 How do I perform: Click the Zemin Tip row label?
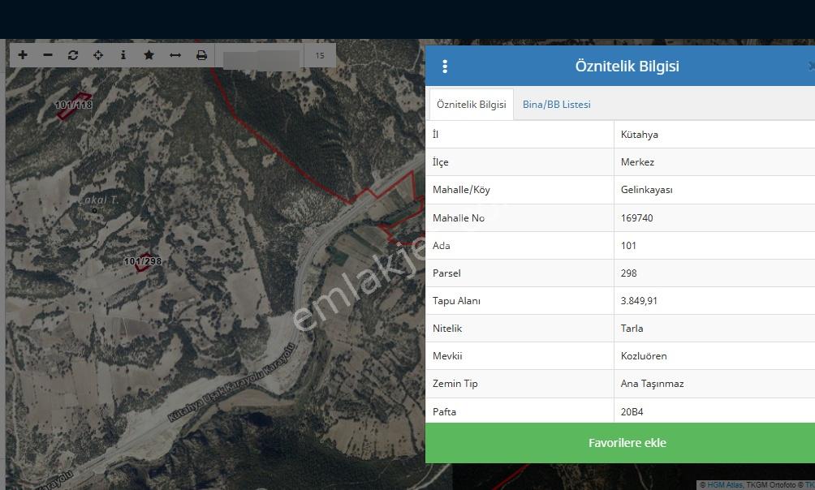[x=455, y=384]
